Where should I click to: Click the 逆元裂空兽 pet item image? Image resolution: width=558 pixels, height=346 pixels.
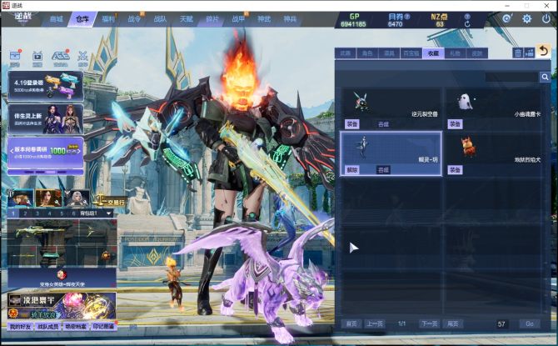tap(361, 101)
